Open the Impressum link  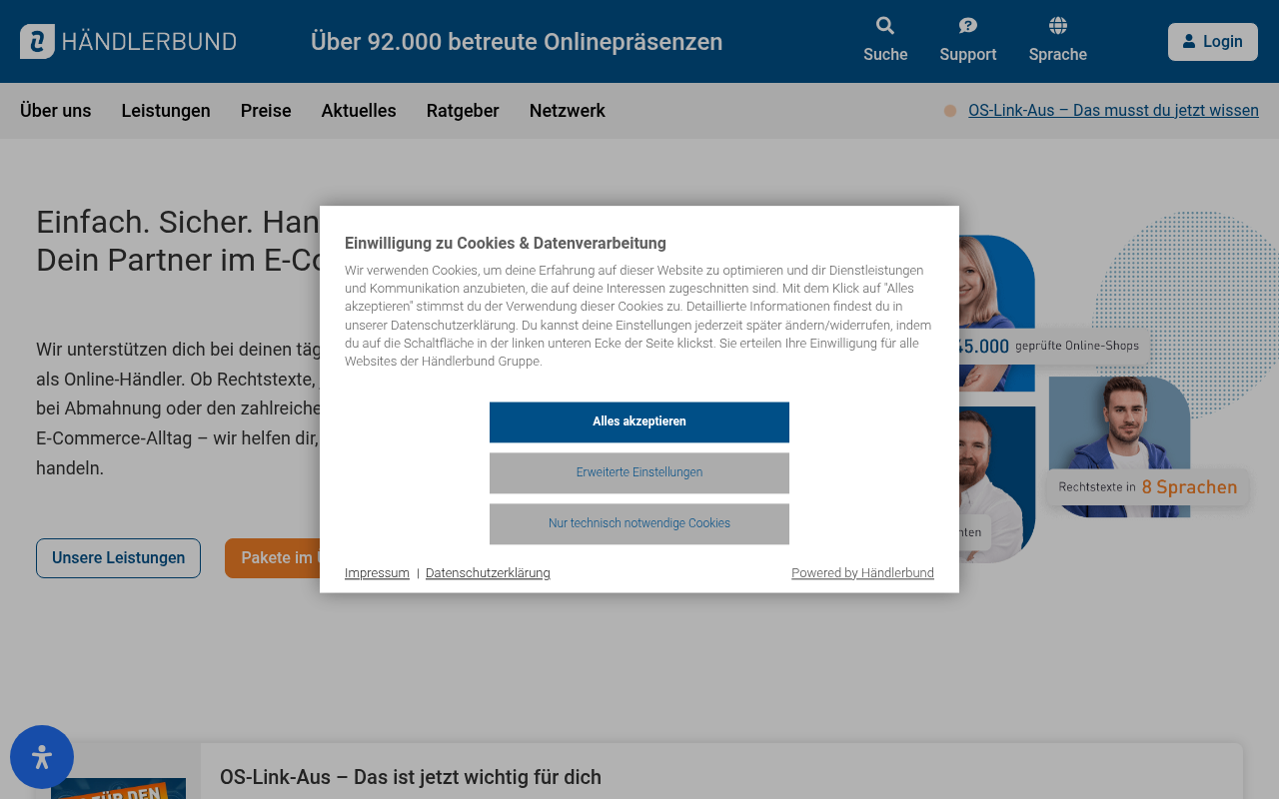(x=377, y=573)
